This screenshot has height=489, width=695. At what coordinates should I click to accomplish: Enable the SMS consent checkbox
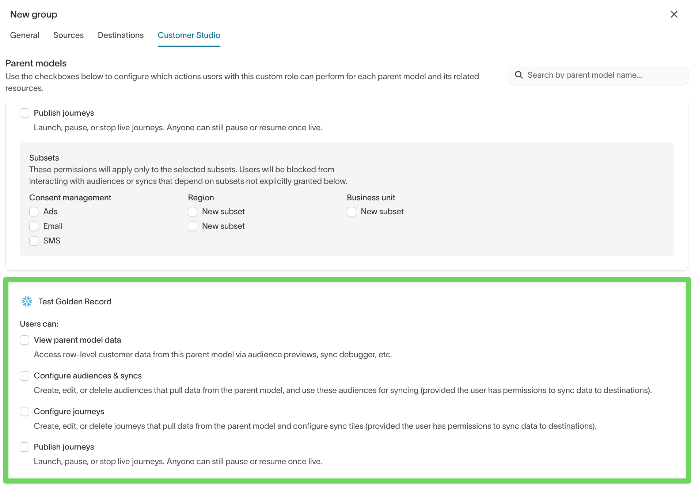pos(34,240)
